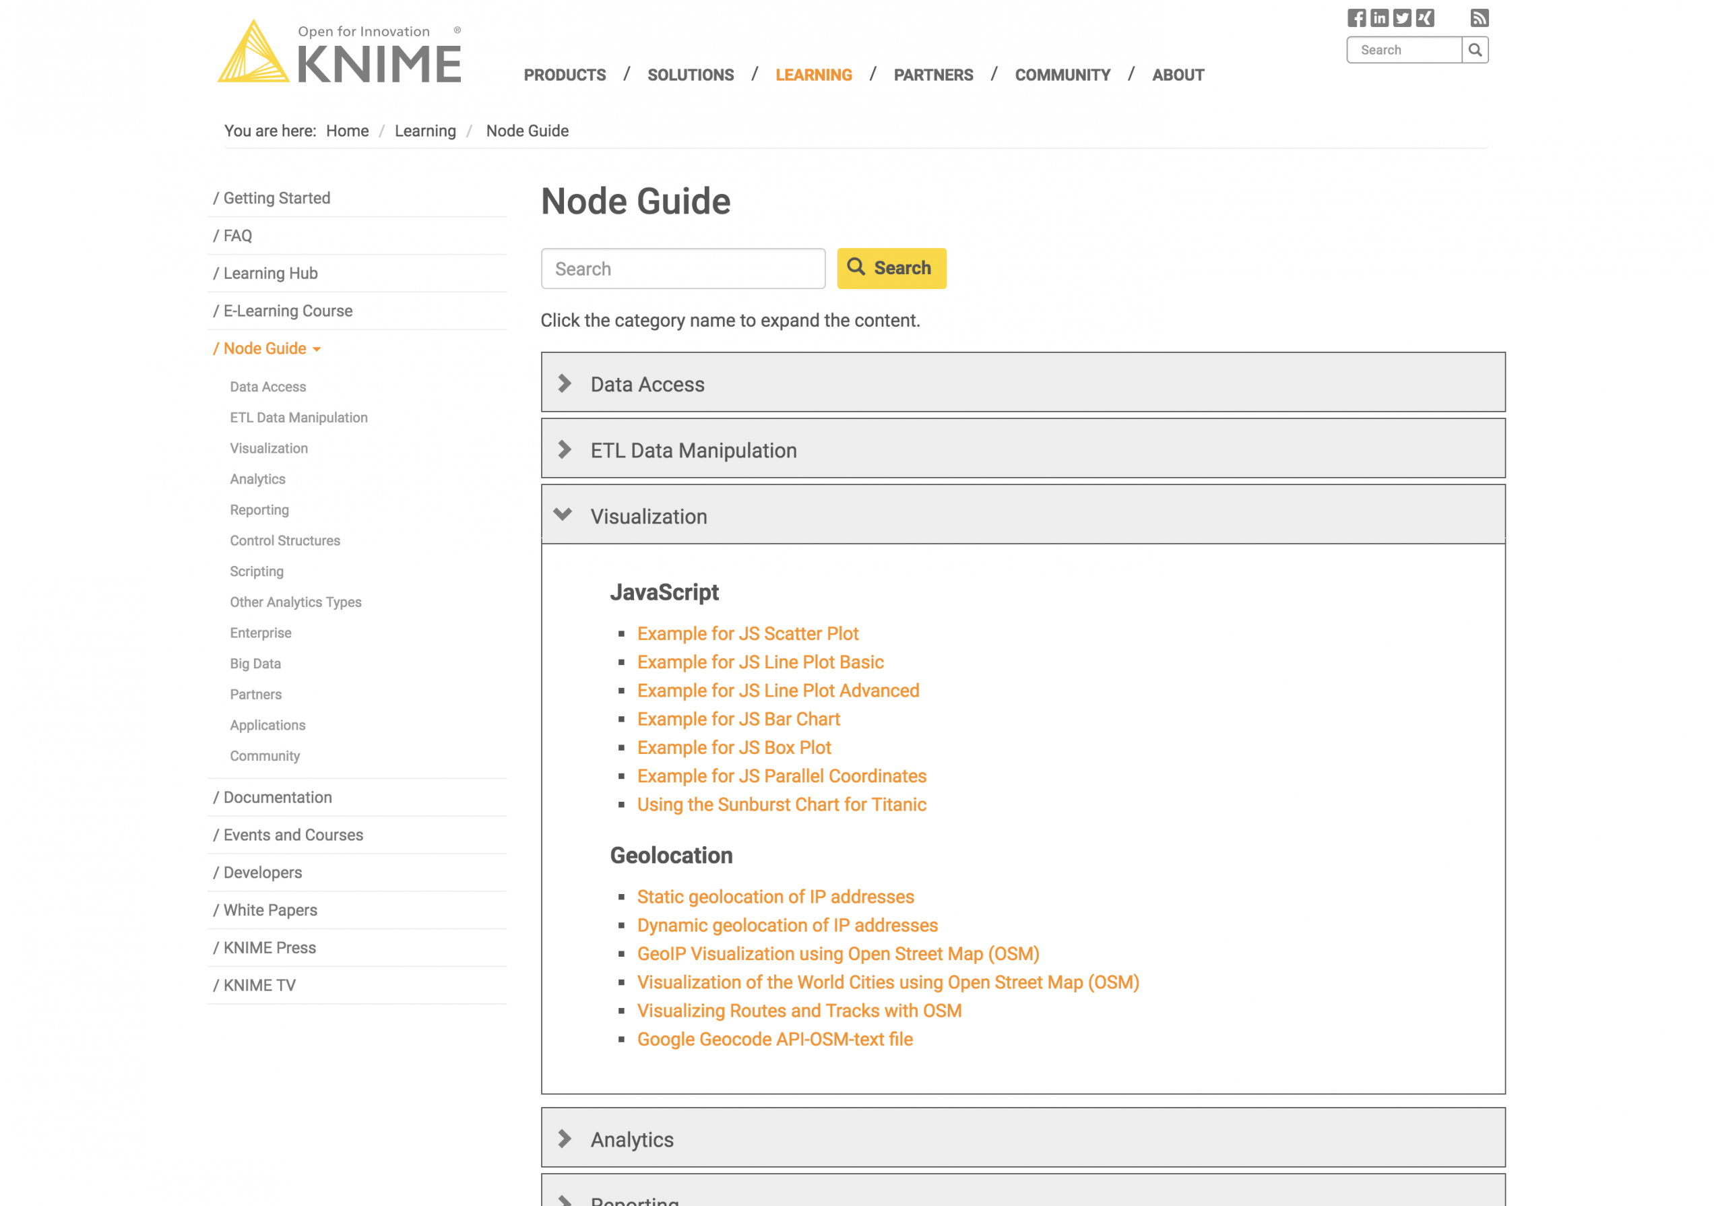Expand the ETL Data Manipulation category
This screenshot has height=1206, width=1714.
coord(693,450)
